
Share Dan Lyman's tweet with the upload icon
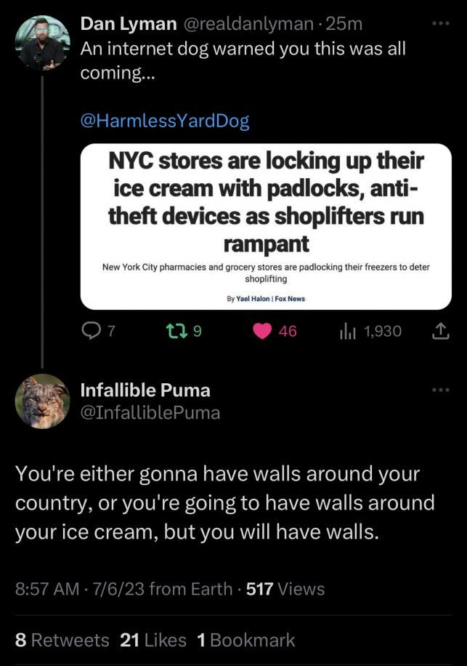click(441, 332)
